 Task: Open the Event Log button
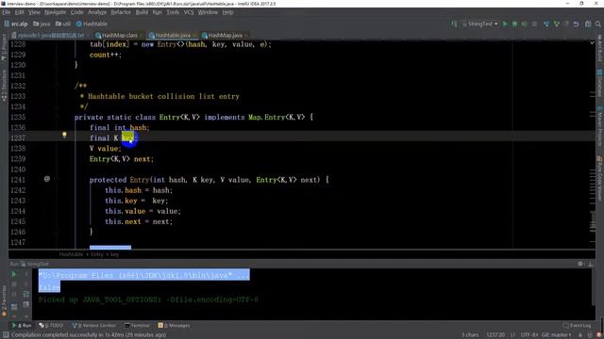coord(577,326)
